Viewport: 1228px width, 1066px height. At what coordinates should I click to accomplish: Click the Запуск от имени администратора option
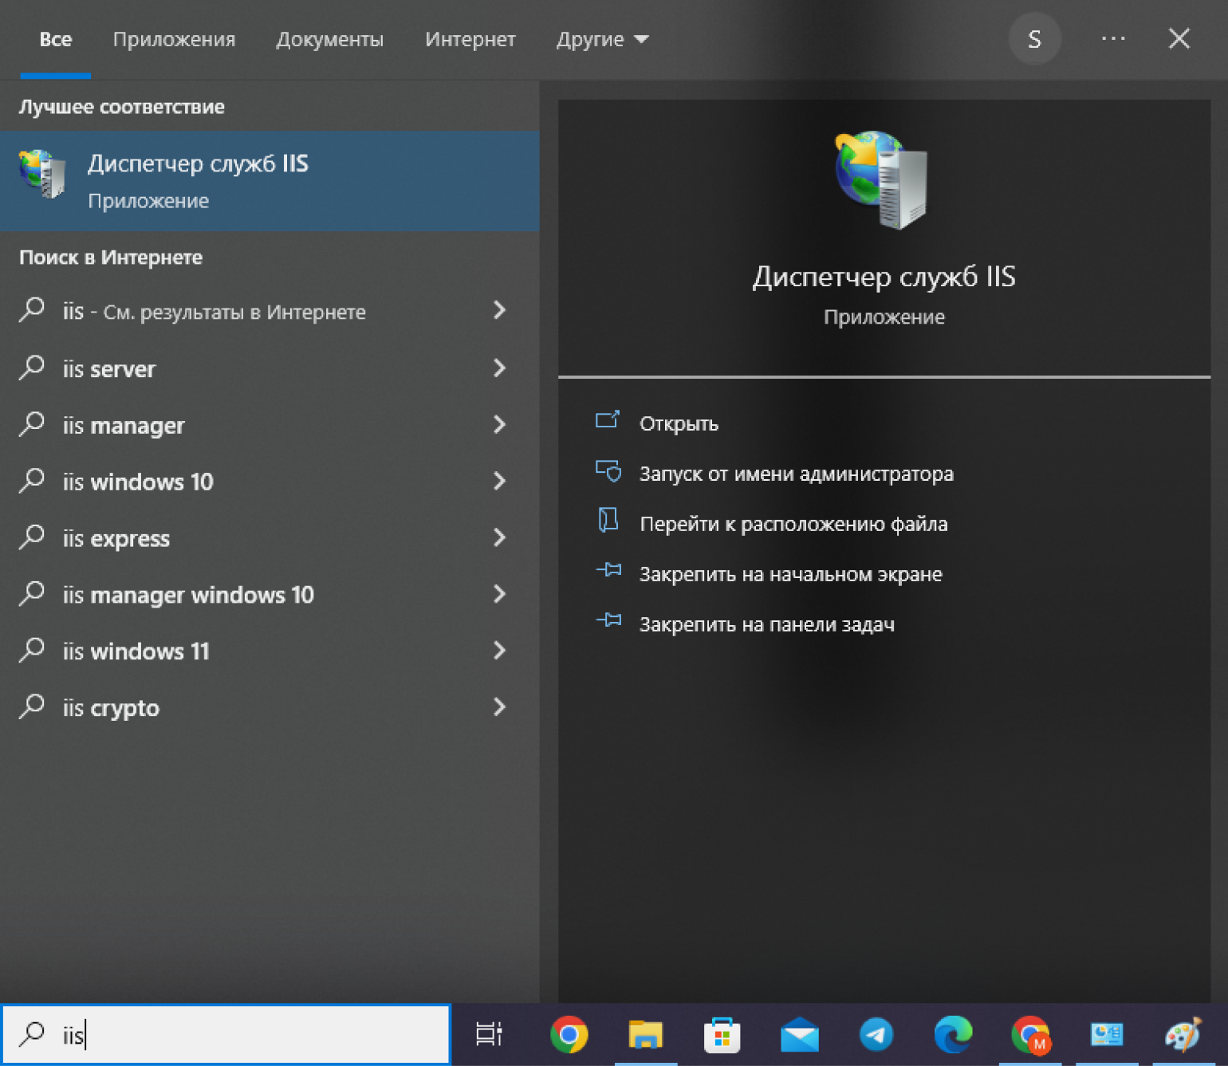(795, 474)
